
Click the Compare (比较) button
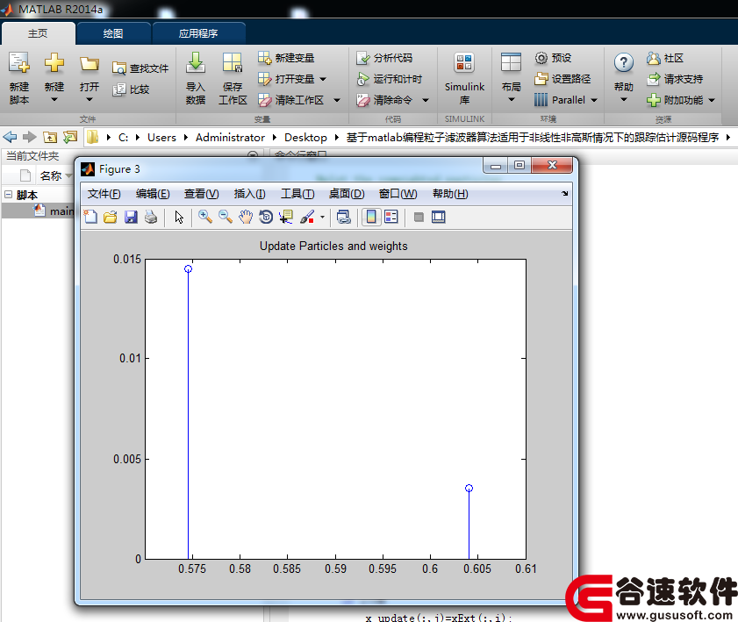click(x=131, y=89)
